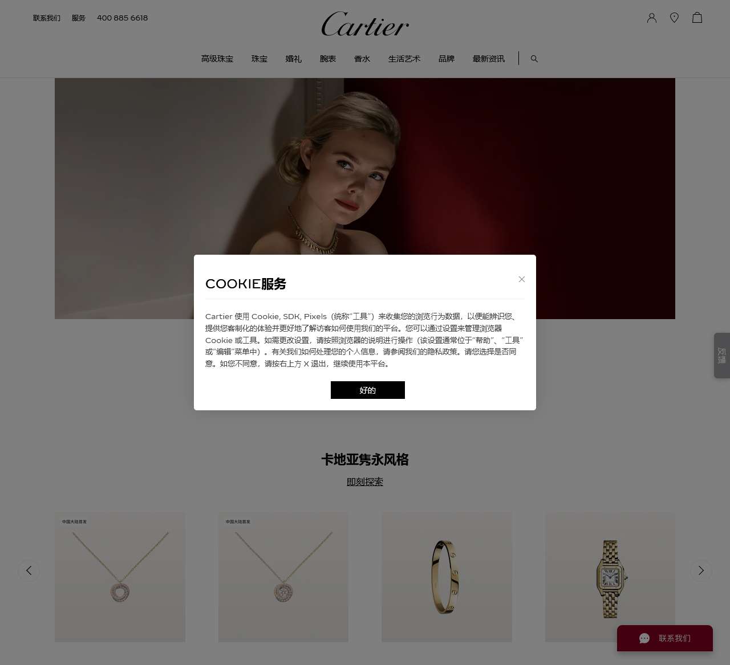Click the Cartier logo
The width and height of the screenshot is (730, 665).
pos(365,24)
